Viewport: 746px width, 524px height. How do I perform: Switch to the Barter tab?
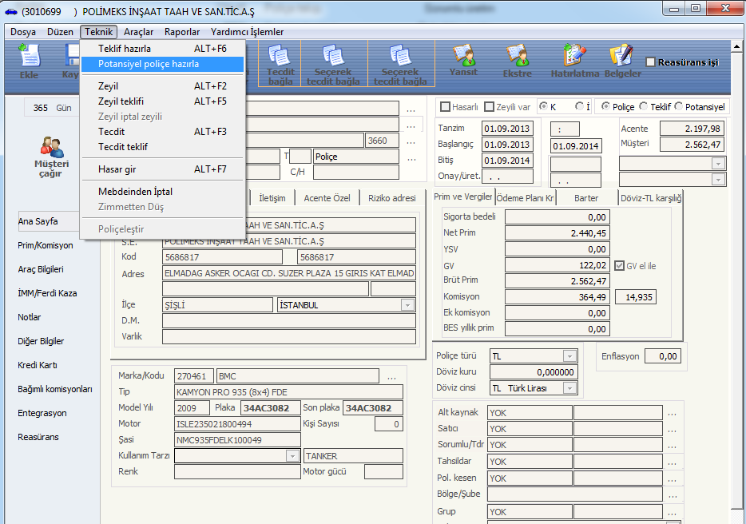(x=586, y=198)
